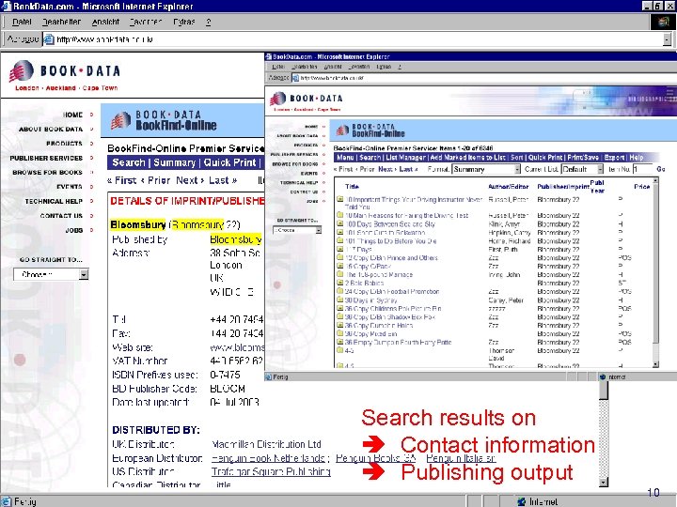Open the Datei menu in back window
Viewport: 677px width, 507px height.
click(22, 22)
